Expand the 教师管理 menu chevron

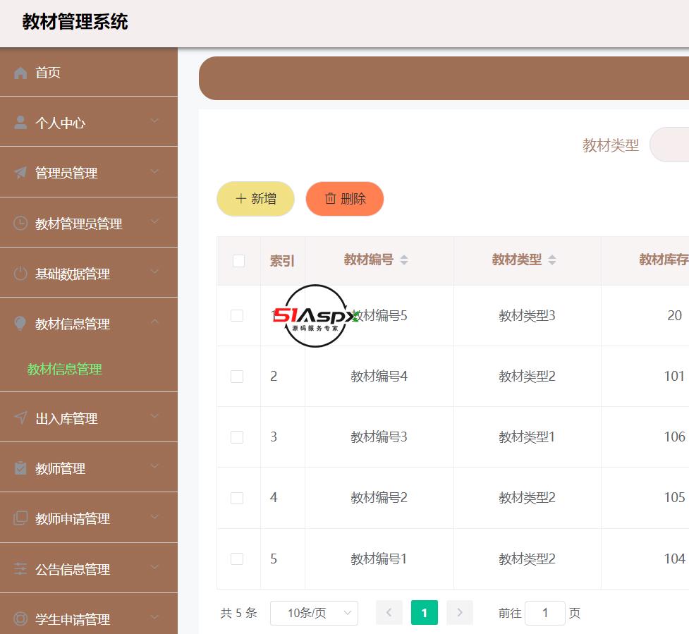(154, 465)
